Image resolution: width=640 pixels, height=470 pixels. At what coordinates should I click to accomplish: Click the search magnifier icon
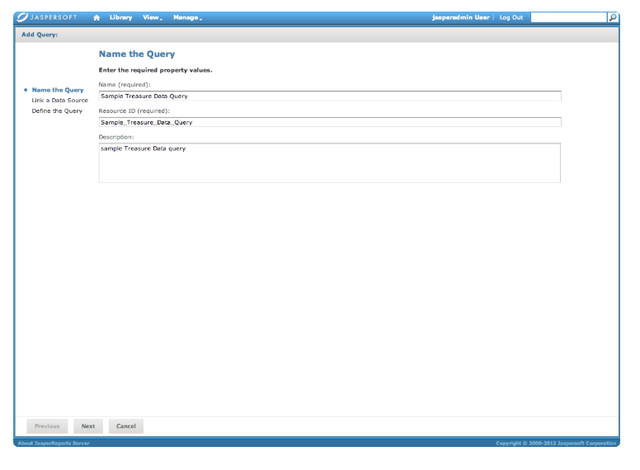tap(613, 17)
